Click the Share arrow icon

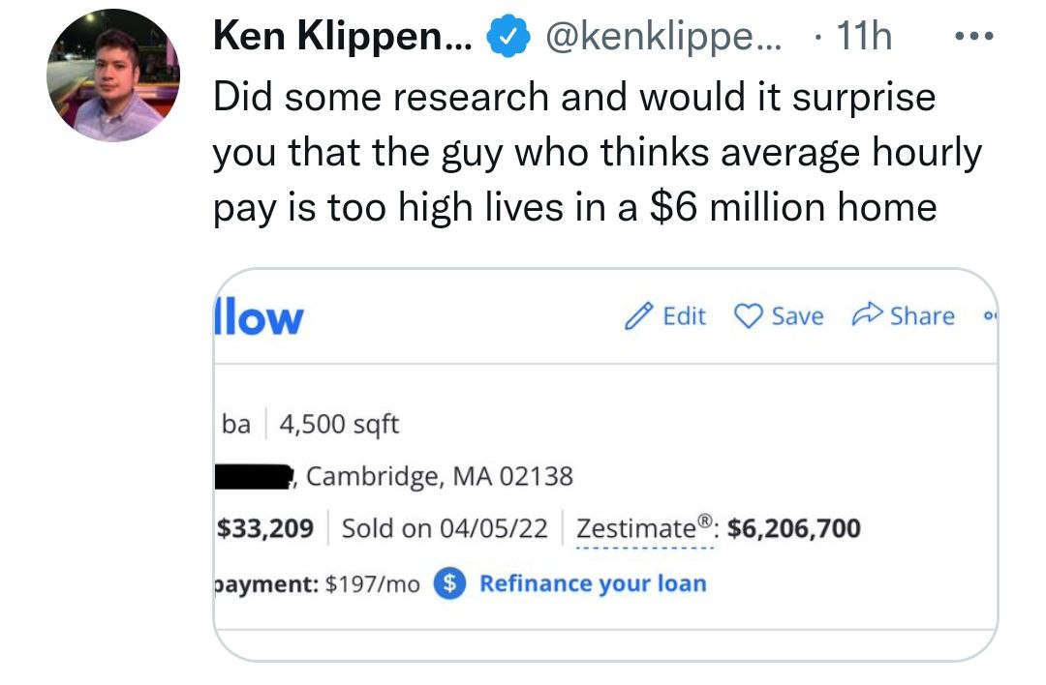865,316
